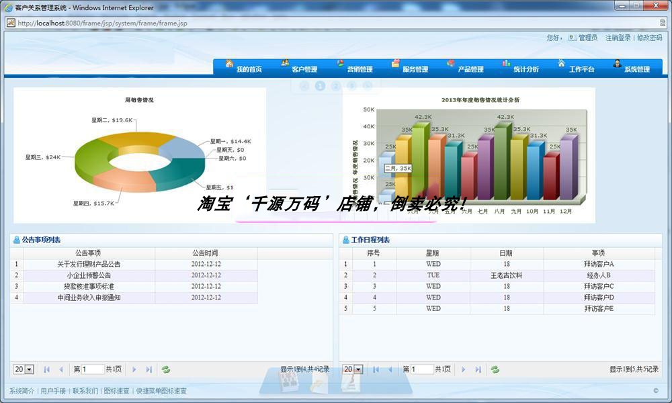Click the carousel previous arrow dot

(304, 86)
